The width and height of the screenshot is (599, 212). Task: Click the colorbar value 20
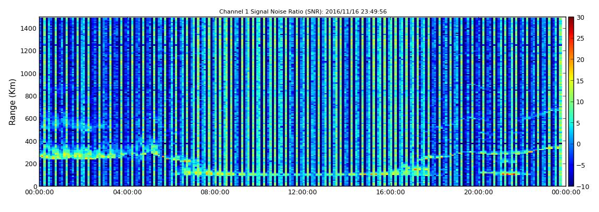[x=581, y=59]
